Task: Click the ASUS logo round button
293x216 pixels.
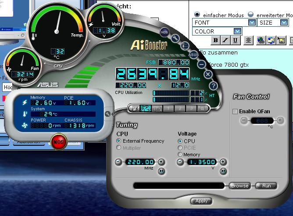Action: [x=193, y=54]
